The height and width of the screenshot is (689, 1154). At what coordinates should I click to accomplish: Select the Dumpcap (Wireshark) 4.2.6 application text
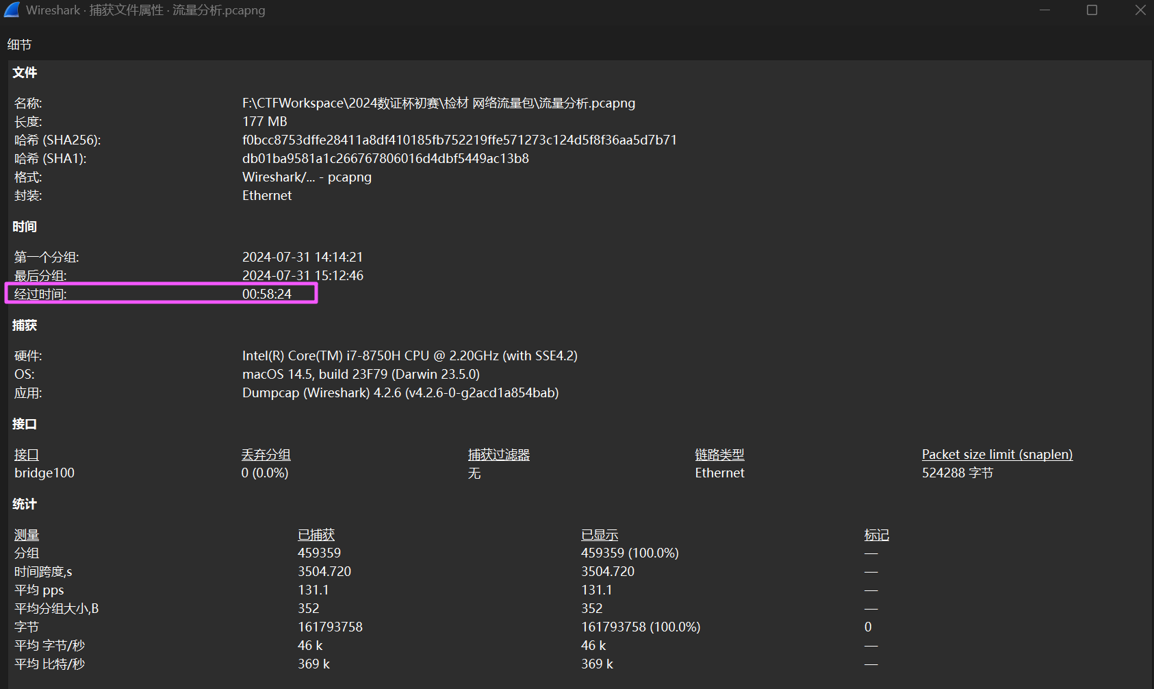400,392
